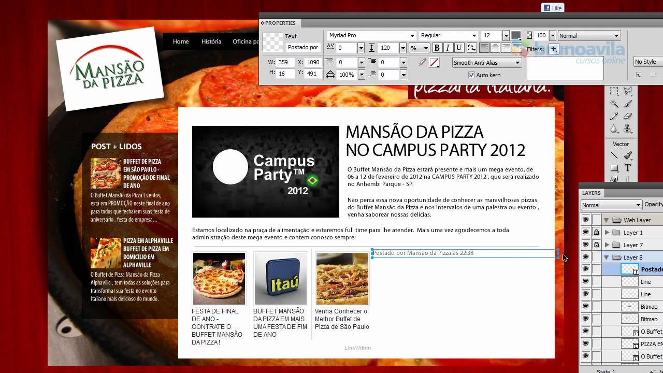Image resolution: width=663 pixels, height=373 pixels.
Task: Open the Myriad Pro font family dropdown
Action: (x=371, y=35)
